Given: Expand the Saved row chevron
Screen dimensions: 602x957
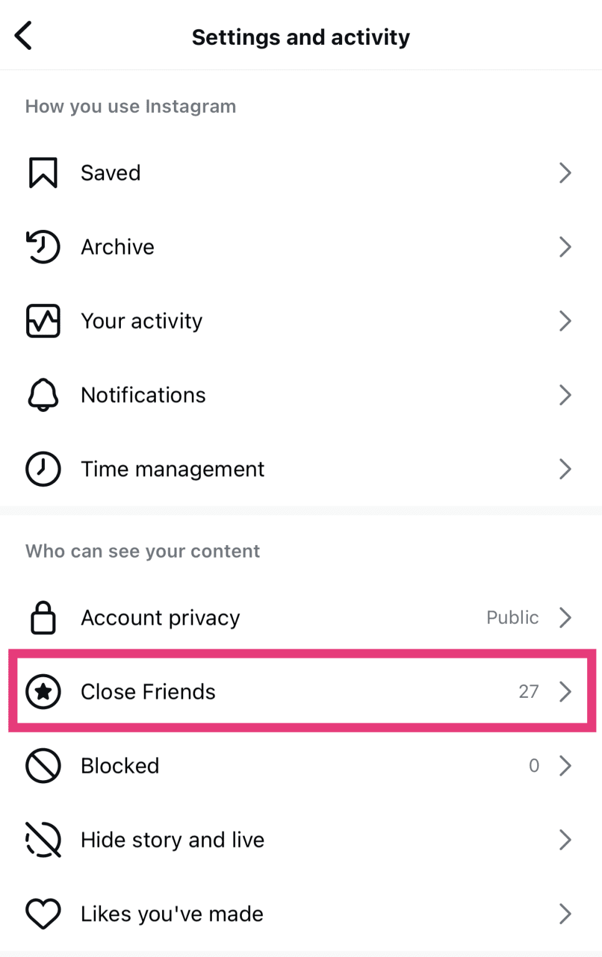Looking at the screenshot, I should (x=565, y=173).
